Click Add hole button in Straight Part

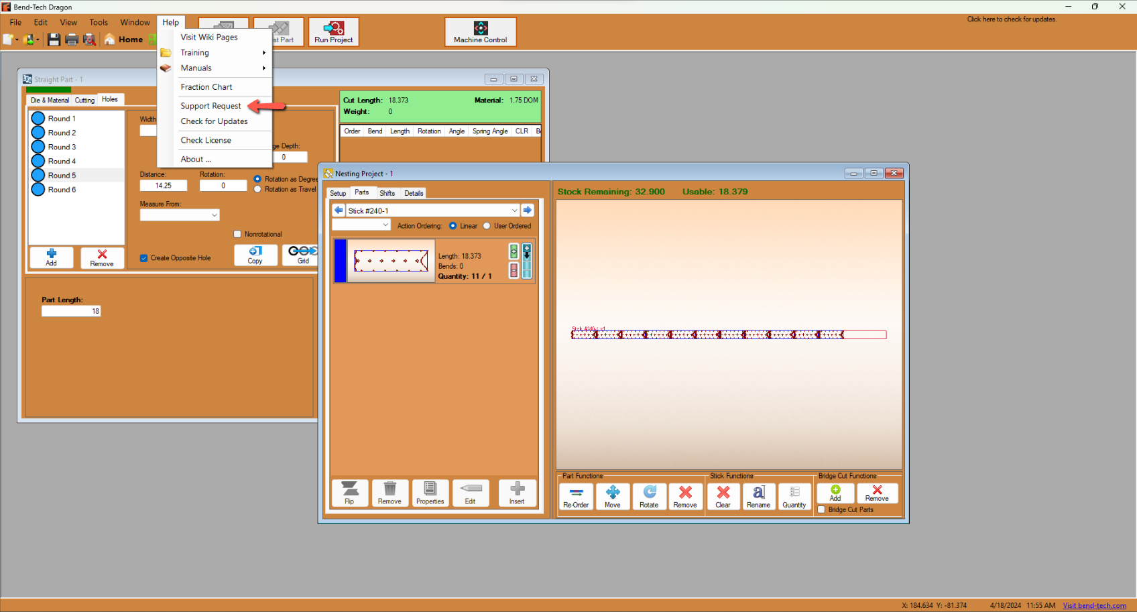pos(52,257)
